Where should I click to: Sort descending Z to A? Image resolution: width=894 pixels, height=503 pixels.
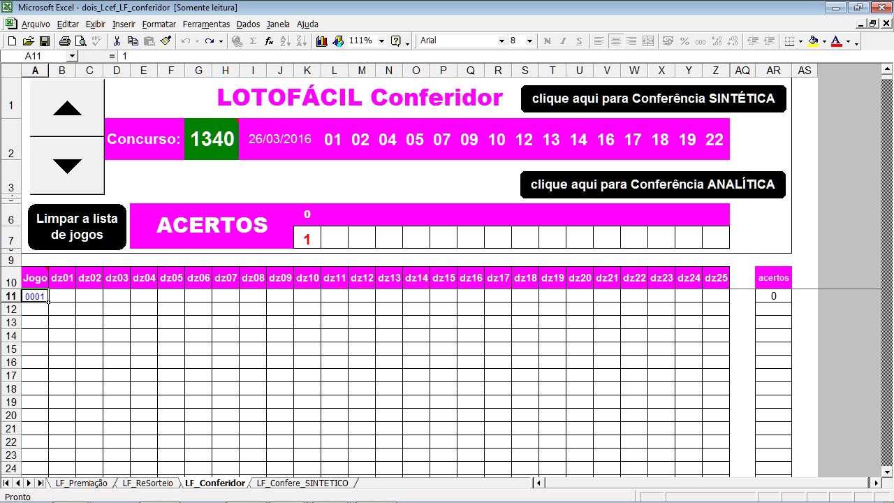click(x=301, y=41)
